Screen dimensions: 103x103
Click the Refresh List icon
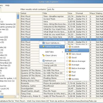(x=44, y=61)
